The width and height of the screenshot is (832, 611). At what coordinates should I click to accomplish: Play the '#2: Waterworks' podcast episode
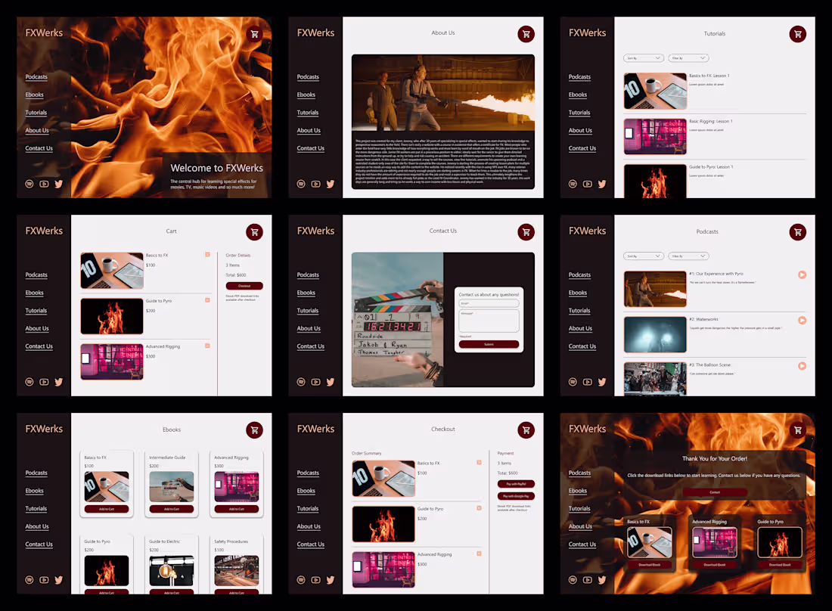[802, 320]
